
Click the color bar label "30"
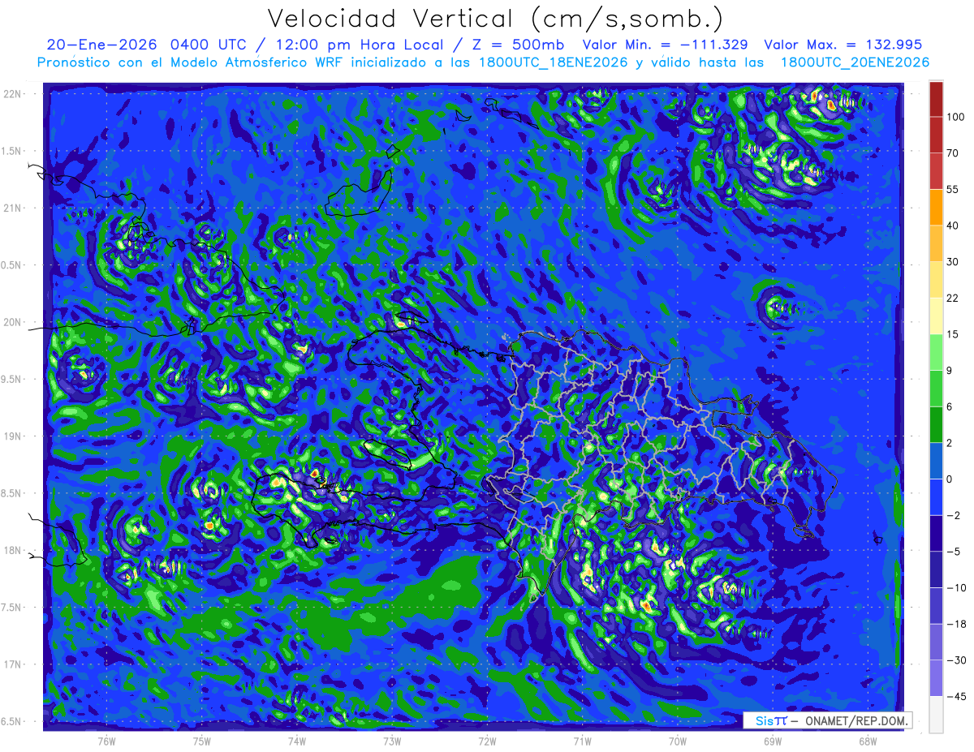[953, 261]
